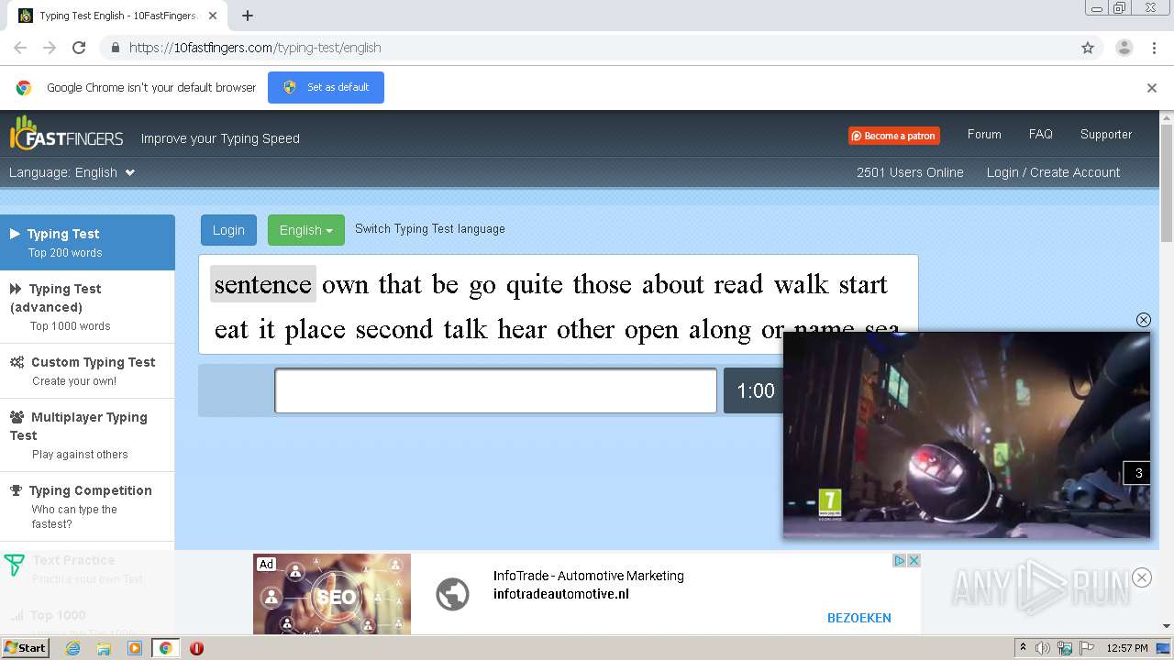Click the globe icon in ad

pos(452,594)
